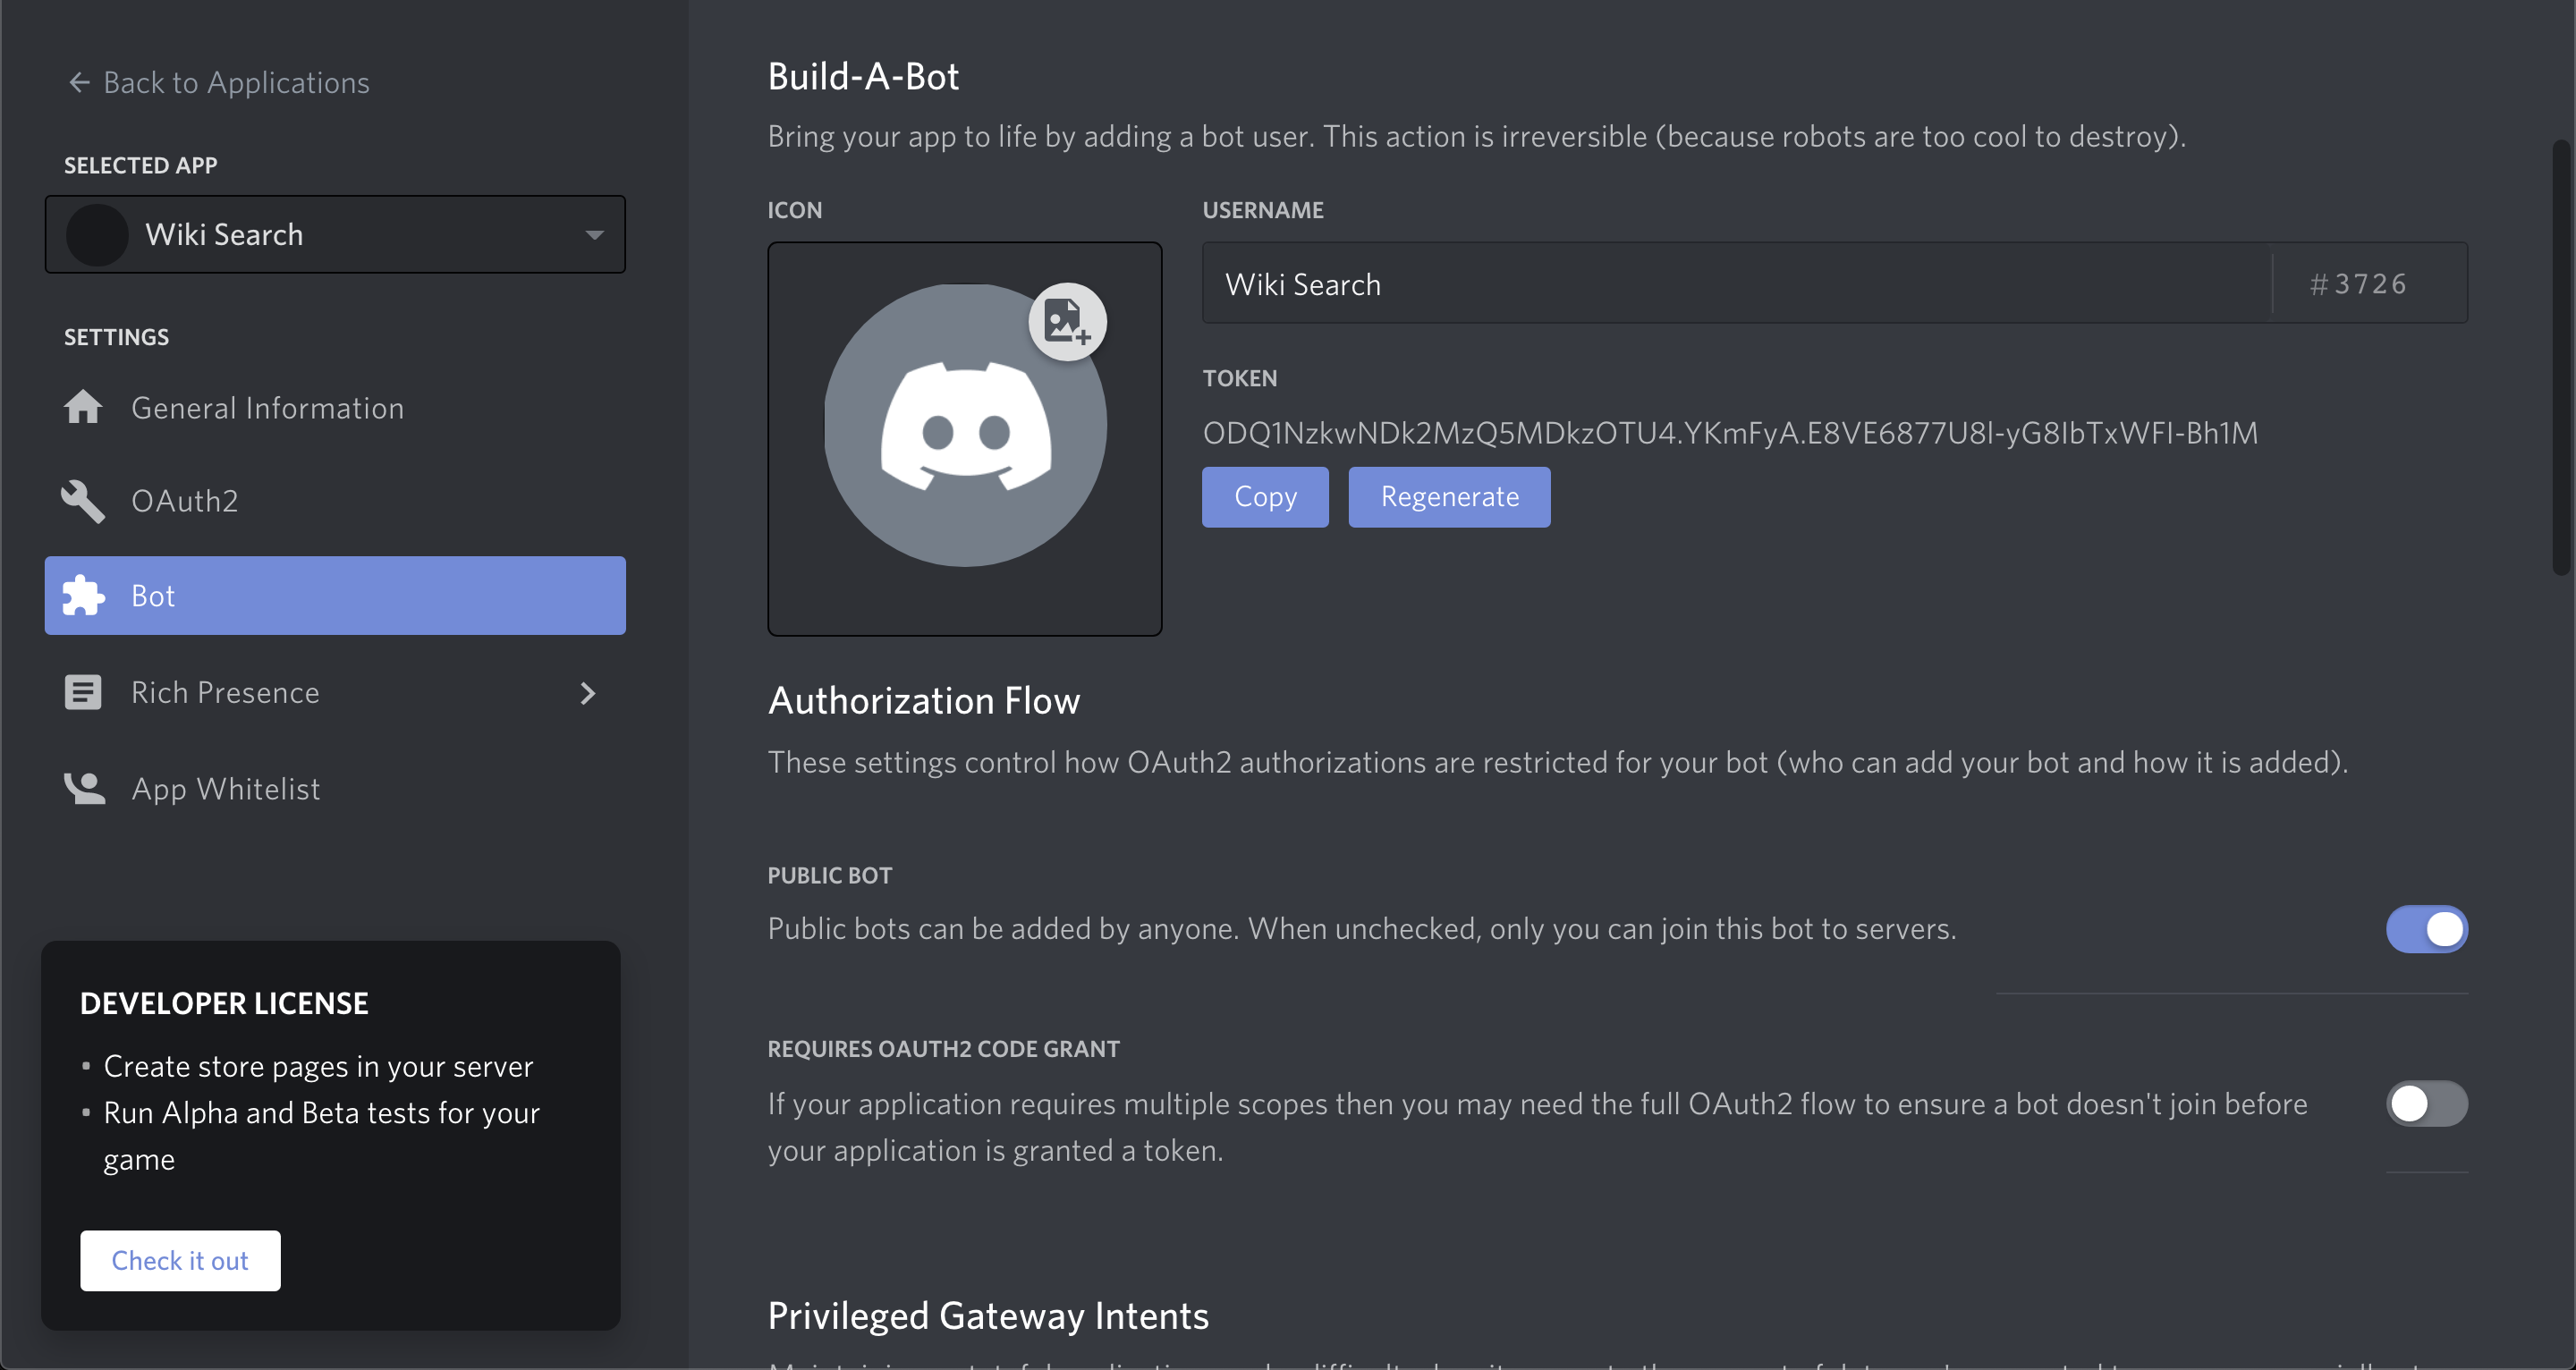Click the Wiki Search username input field

click(x=1735, y=284)
